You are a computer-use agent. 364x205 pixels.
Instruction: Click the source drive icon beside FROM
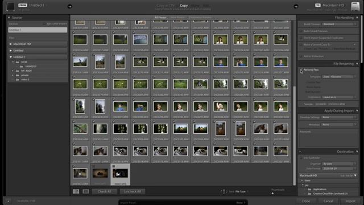click(x=10, y=6)
